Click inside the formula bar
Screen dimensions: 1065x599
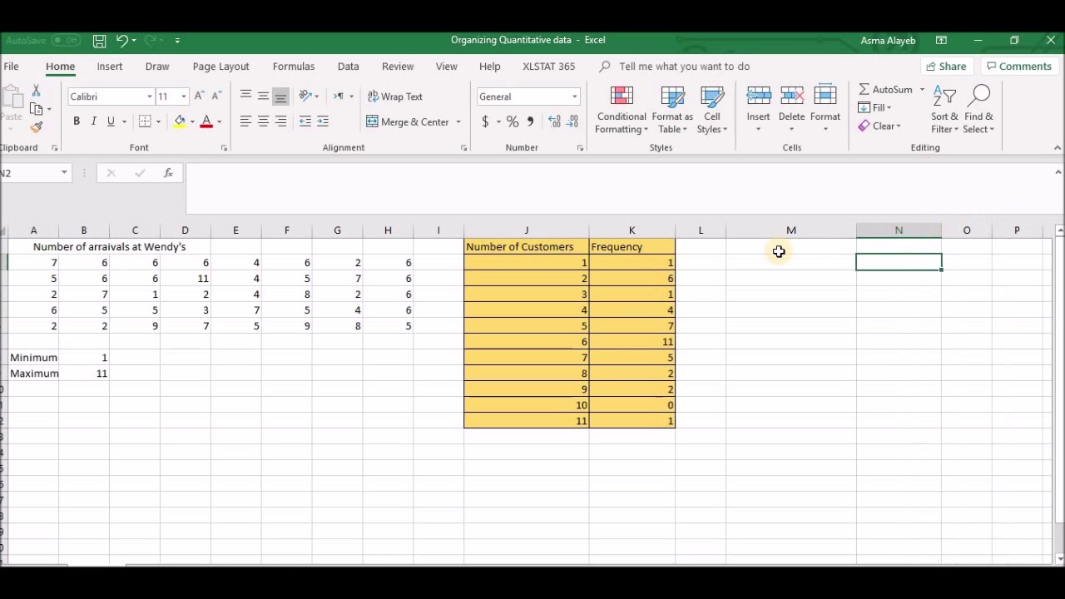(620, 188)
